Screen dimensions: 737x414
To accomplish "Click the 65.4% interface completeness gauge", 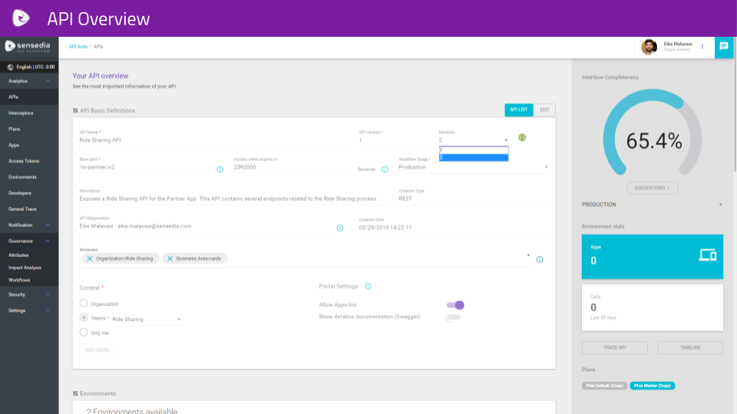I will [652, 133].
